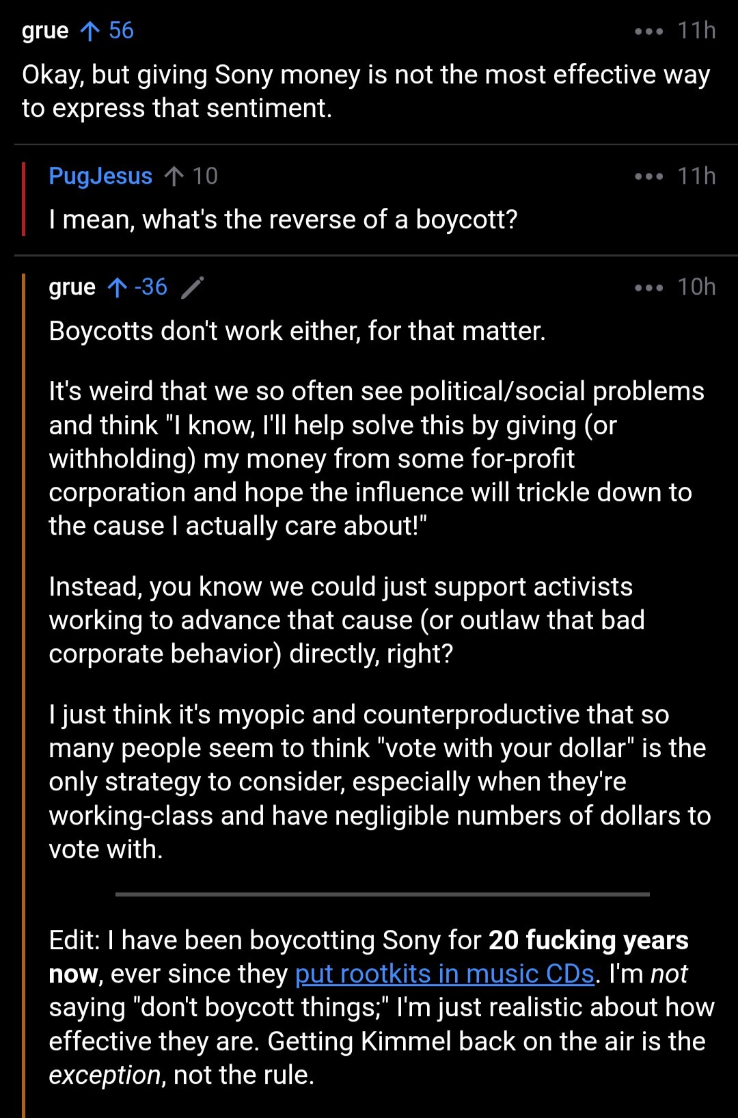
Task: Tap the -36 score on grue's reply
Action: [151, 287]
